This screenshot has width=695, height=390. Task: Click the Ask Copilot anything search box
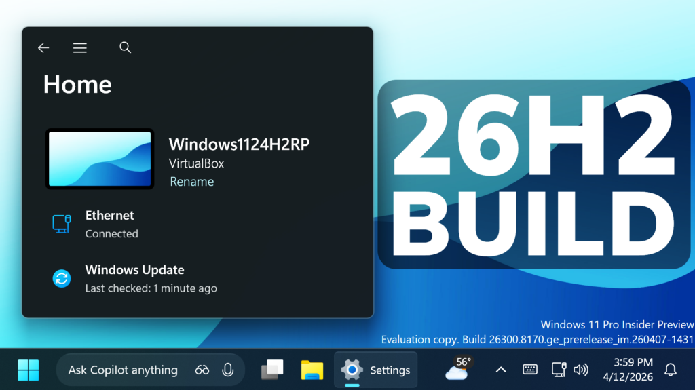123,370
